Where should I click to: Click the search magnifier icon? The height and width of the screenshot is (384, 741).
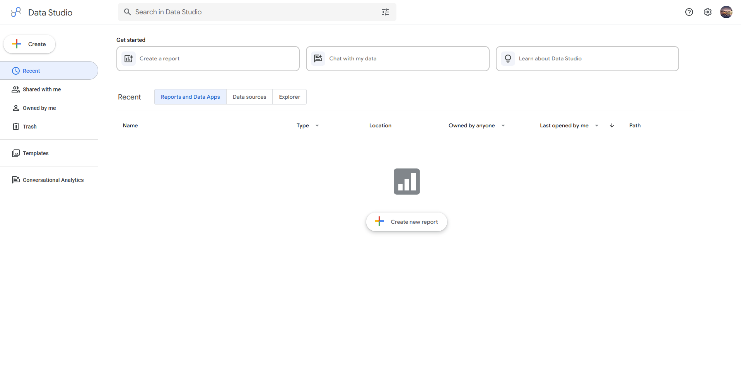point(127,12)
